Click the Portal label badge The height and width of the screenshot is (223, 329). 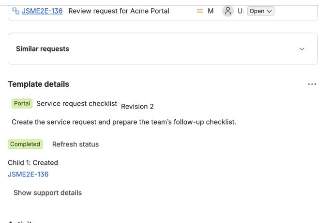coord(22,103)
